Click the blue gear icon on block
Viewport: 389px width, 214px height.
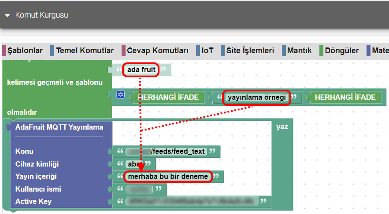[x=121, y=95]
